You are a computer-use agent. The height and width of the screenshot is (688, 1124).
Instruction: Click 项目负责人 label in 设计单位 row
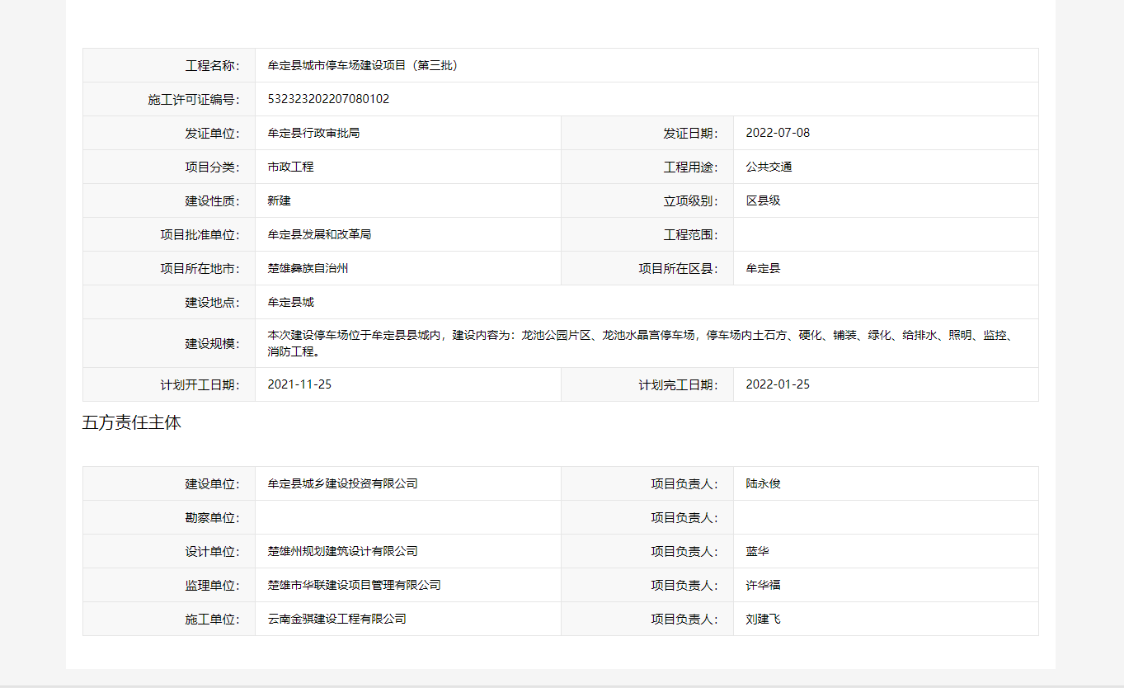pyautogui.click(x=684, y=551)
